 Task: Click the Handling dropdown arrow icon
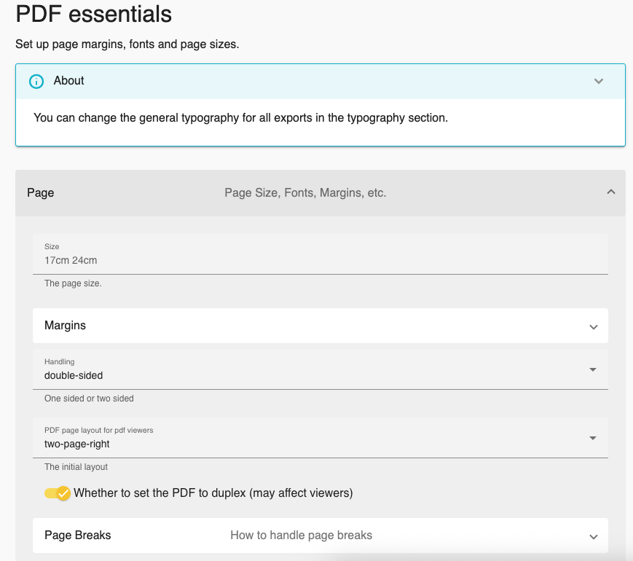coord(593,369)
